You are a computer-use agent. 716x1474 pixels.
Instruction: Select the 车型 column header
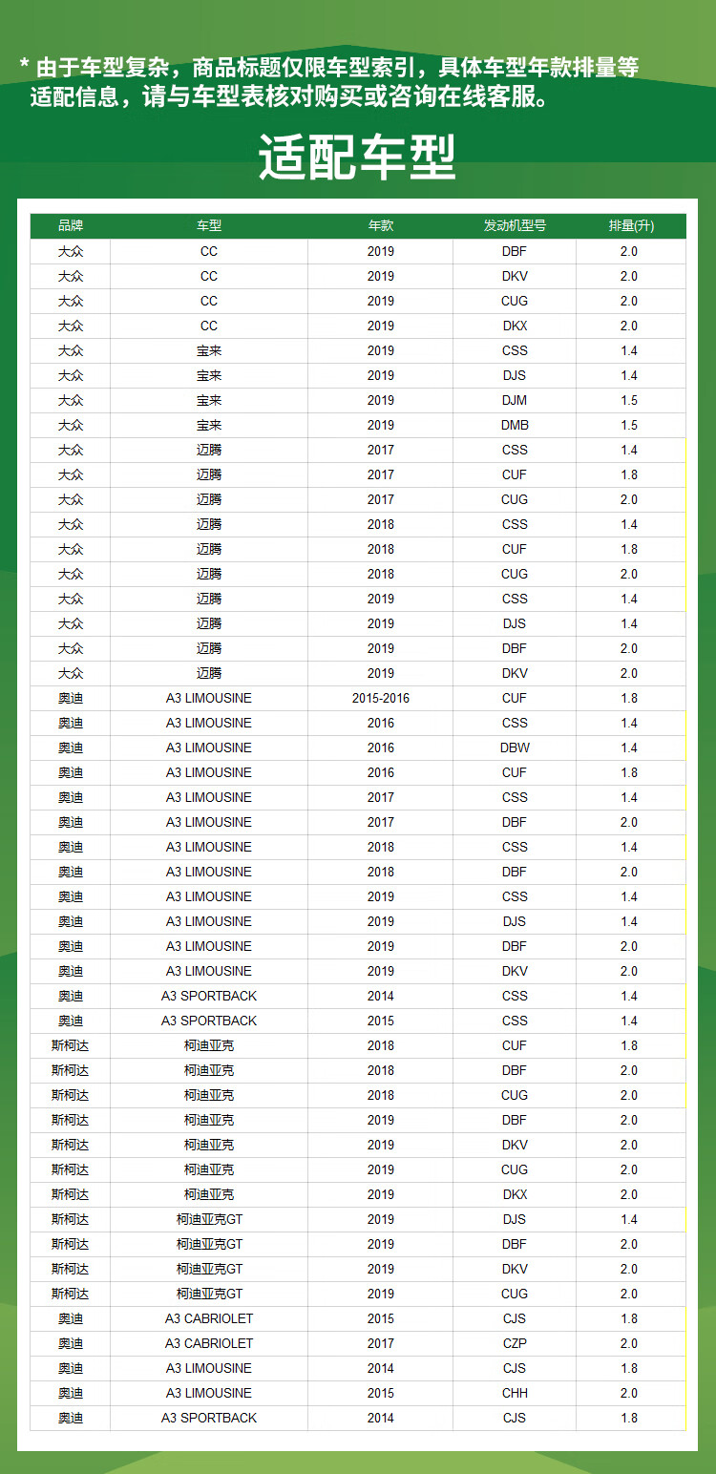(209, 226)
